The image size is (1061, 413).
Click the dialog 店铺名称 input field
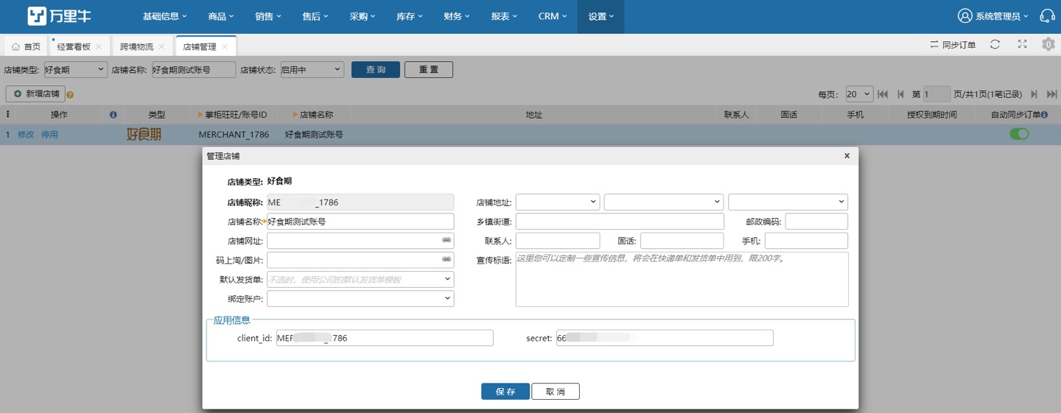tap(360, 221)
